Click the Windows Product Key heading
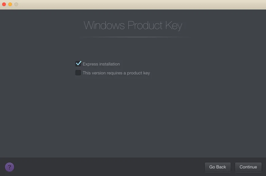The image size is (266, 176). tap(133, 25)
